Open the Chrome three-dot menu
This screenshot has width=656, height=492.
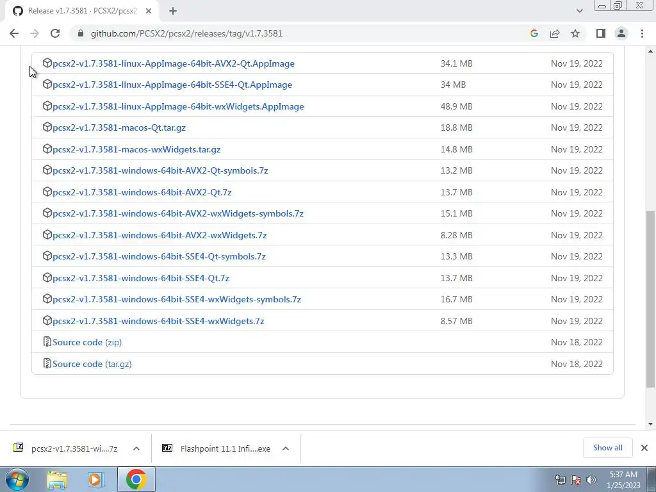coord(642,33)
